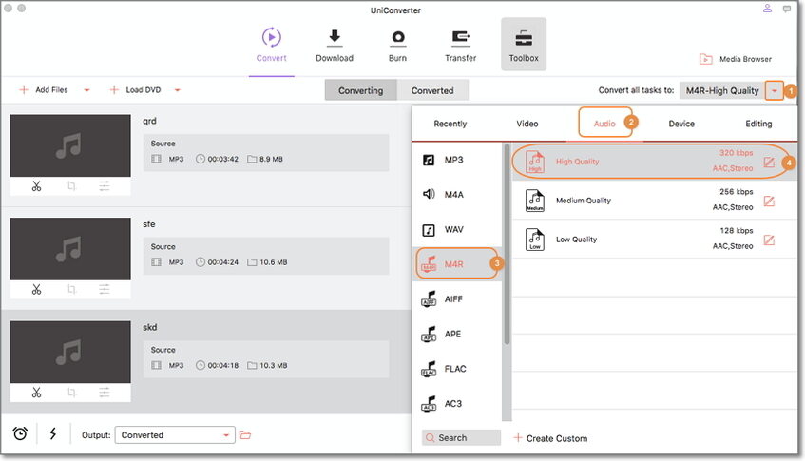Viewport: 805px width, 461px height.
Task: Select the Recently tab
Action: click(x=450, y=124)
